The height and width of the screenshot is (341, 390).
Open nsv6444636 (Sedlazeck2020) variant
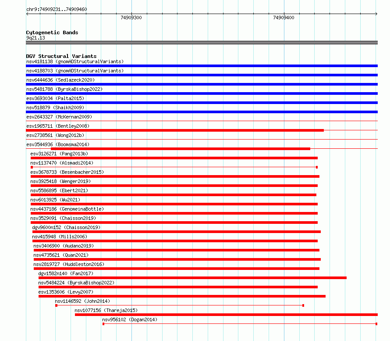tap(60, 80)
